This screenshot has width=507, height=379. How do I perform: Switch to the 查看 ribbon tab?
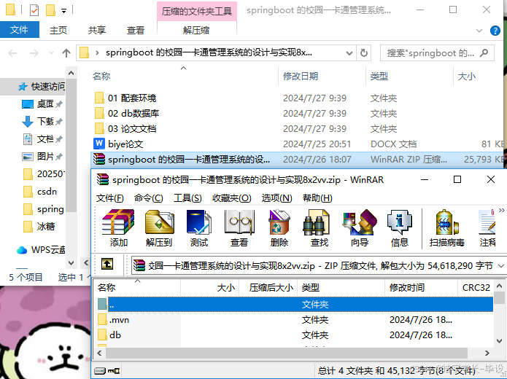(136, 30)
